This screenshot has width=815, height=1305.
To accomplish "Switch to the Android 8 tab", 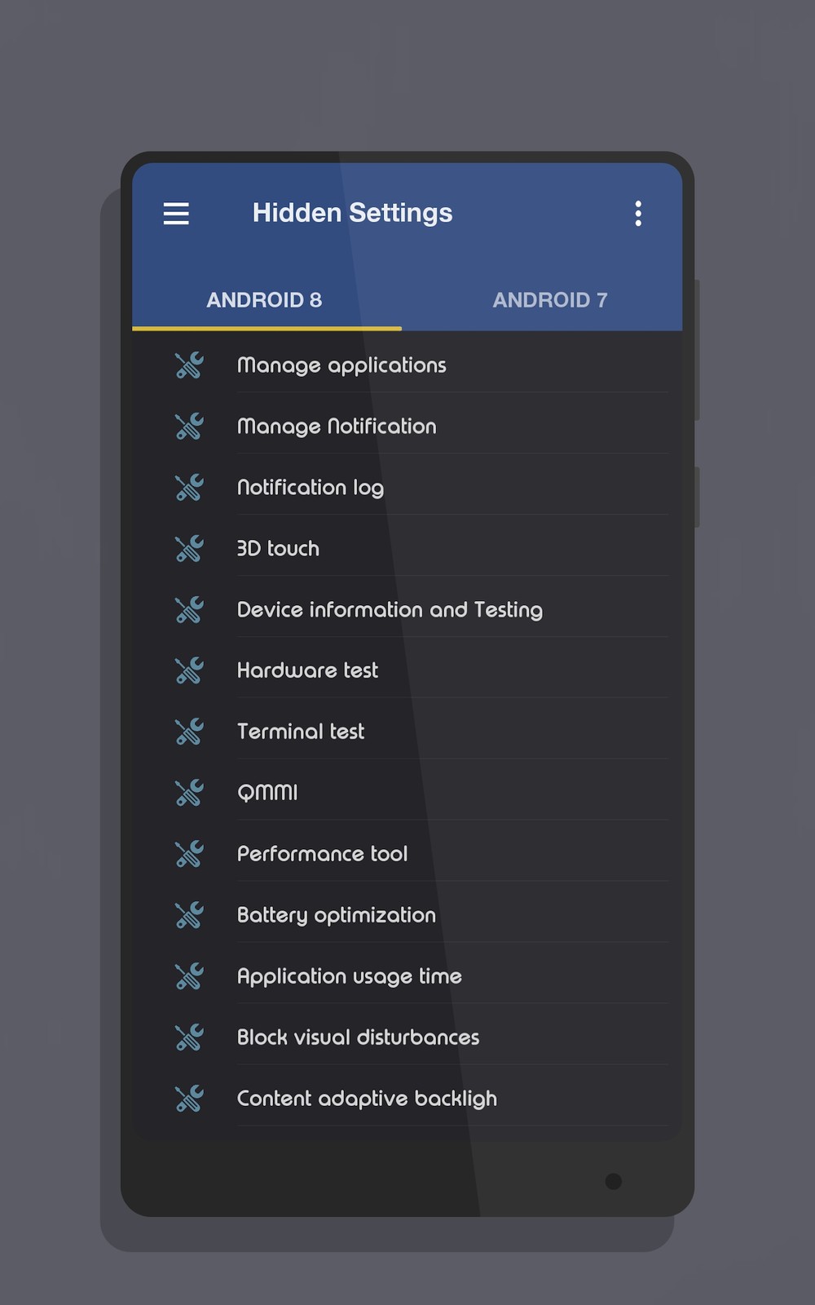I will (265, 300).
